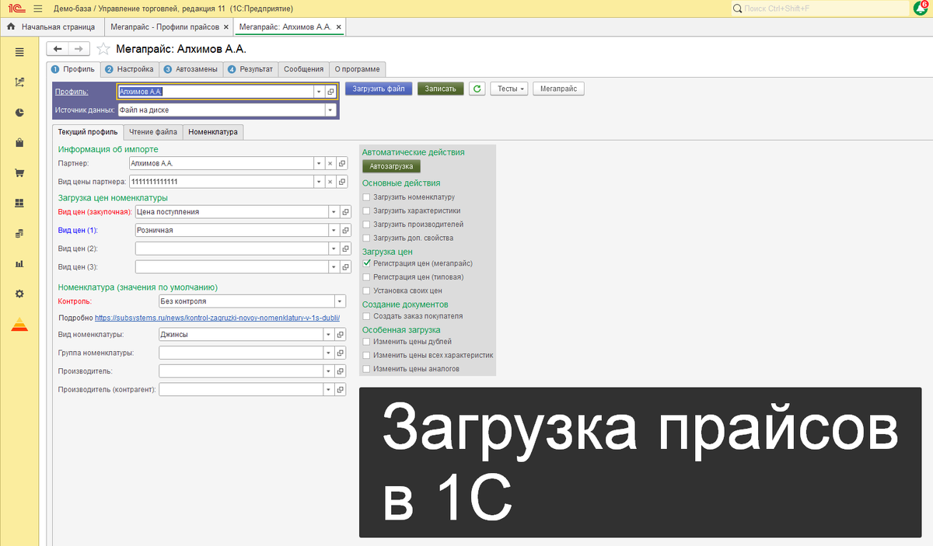Open the sidebar main sections menu icon
The image size is (933, 546).
19,52
